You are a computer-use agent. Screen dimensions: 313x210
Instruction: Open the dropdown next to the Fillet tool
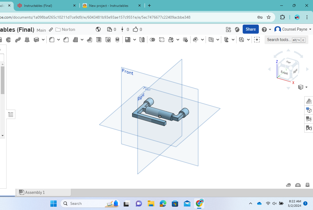59,40
